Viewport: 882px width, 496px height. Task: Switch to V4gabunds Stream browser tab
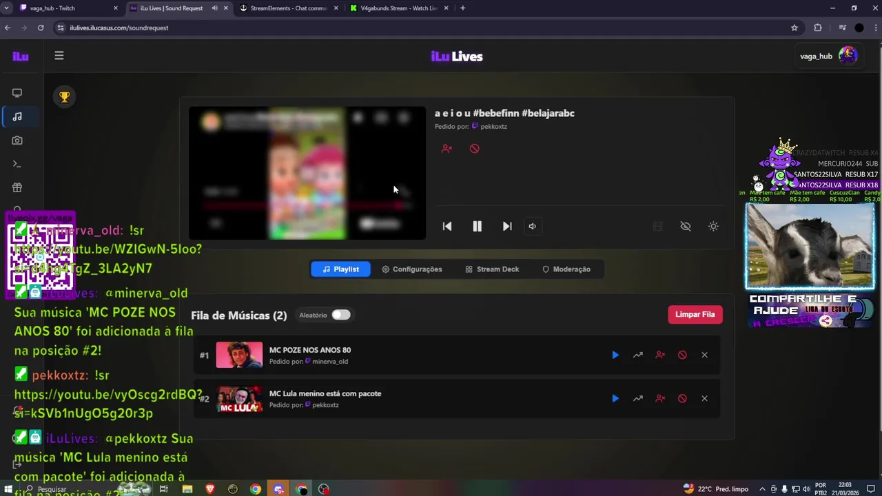click(400, 8)
